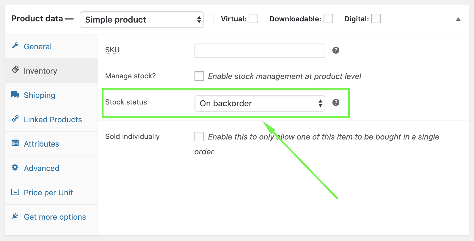This screenshot has height=241, width=474.
Task: Click the list icon beside Attributes
Action: pyautogui.click(x=15, y=143)
